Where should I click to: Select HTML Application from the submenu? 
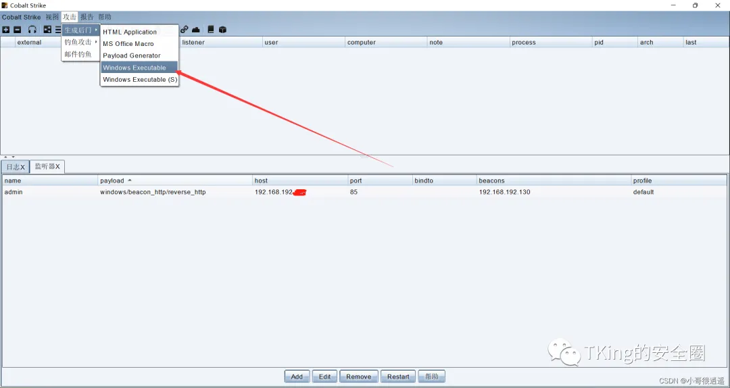(139, 32)
